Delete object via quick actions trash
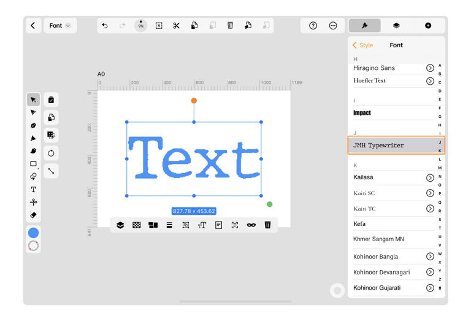Image resolution: width=471 pixels, height=321 pixels. pyautogui.click(x=267, y=225)
